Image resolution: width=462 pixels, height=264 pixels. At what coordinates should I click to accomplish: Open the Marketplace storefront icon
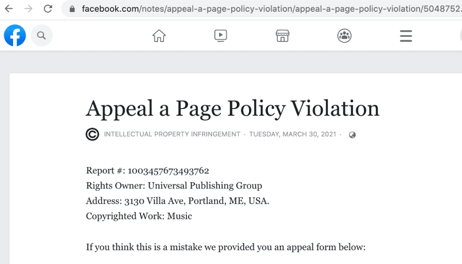pyautogui.click(x=282, y=36)
